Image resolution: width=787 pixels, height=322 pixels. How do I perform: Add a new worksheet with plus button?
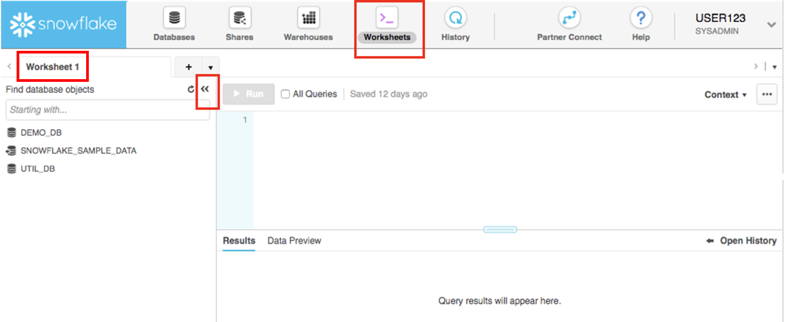[x=188, y=67]
